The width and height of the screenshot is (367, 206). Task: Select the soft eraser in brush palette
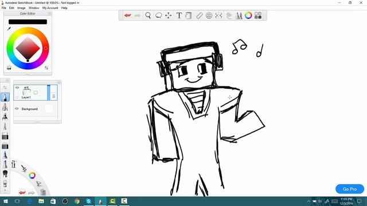coord(5,146)
